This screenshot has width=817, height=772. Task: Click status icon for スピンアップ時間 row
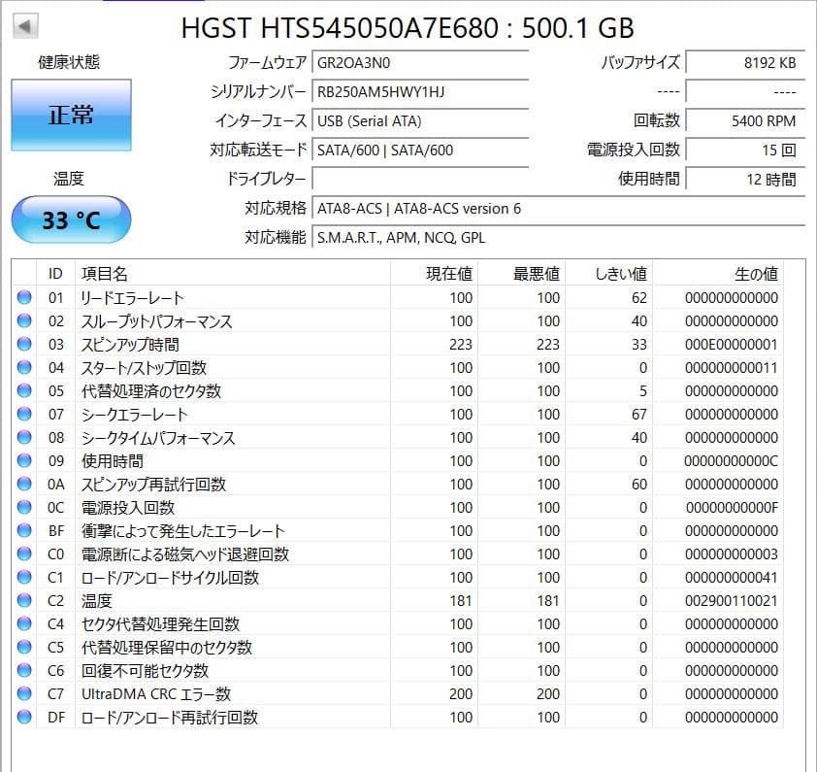(24, 344)
